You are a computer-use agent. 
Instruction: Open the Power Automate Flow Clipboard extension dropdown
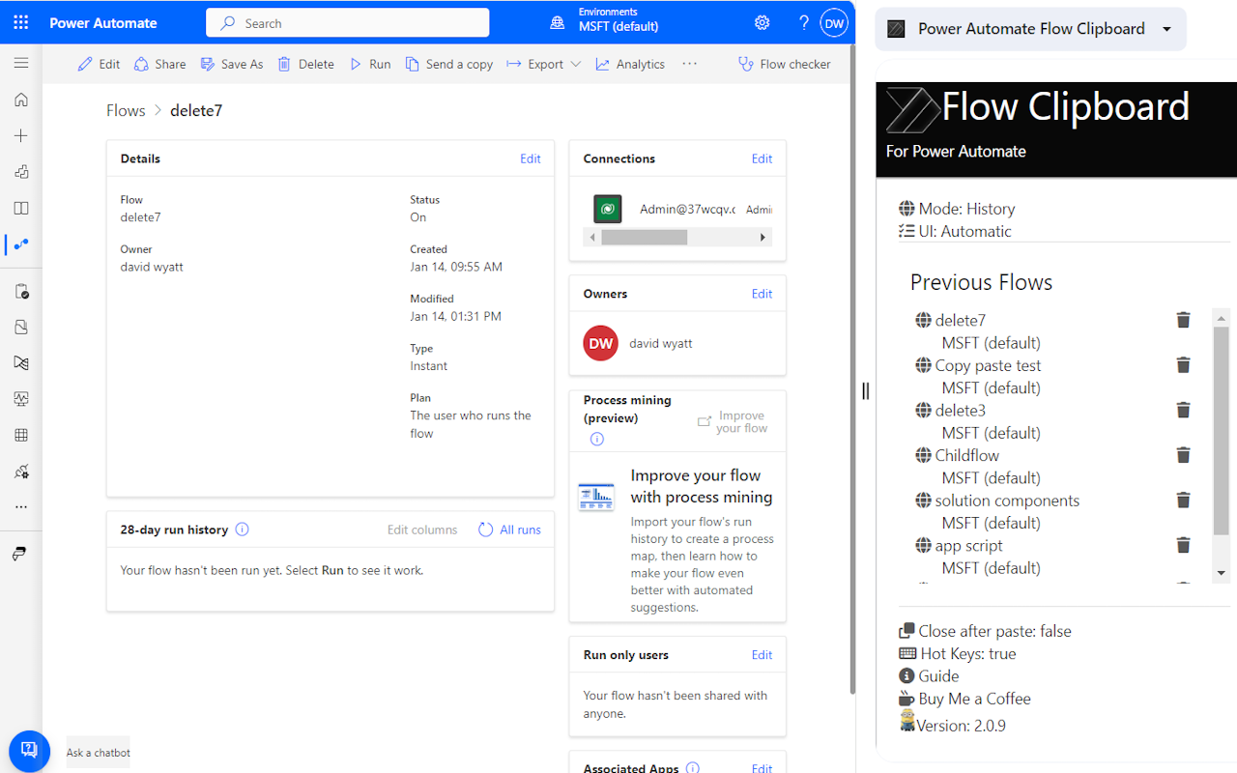click(1165, 29)
